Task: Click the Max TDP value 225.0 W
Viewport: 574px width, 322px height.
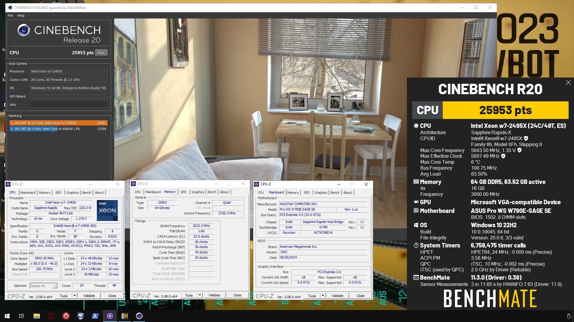Action: point(86,208)
